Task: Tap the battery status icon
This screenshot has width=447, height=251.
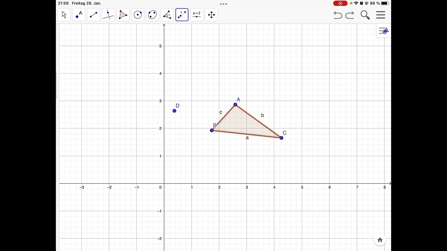Action: click(385, 3)
